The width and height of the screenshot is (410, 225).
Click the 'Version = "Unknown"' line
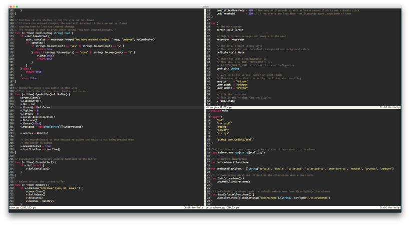232,81
